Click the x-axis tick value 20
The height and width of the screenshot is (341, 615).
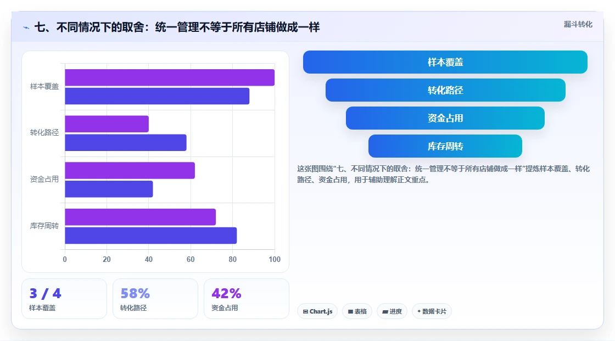pyautogui.click(x=107, y=259)
